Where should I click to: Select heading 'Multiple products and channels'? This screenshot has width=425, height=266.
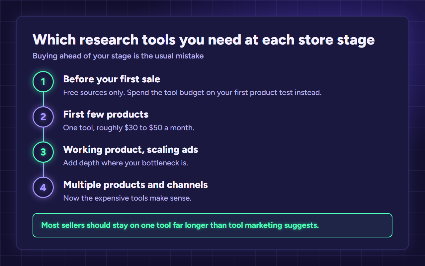135,185
